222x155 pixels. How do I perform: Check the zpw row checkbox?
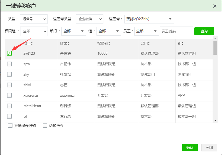point(9,64)
